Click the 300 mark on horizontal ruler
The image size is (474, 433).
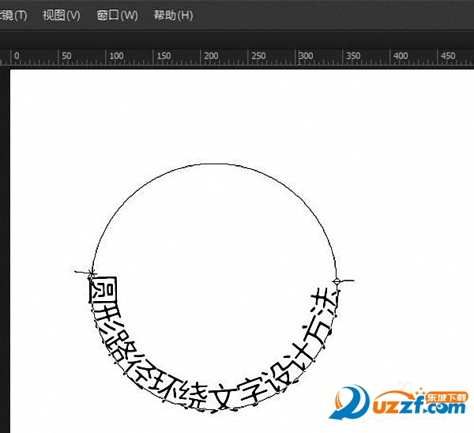pyautogui.click(x=304, y=57)
